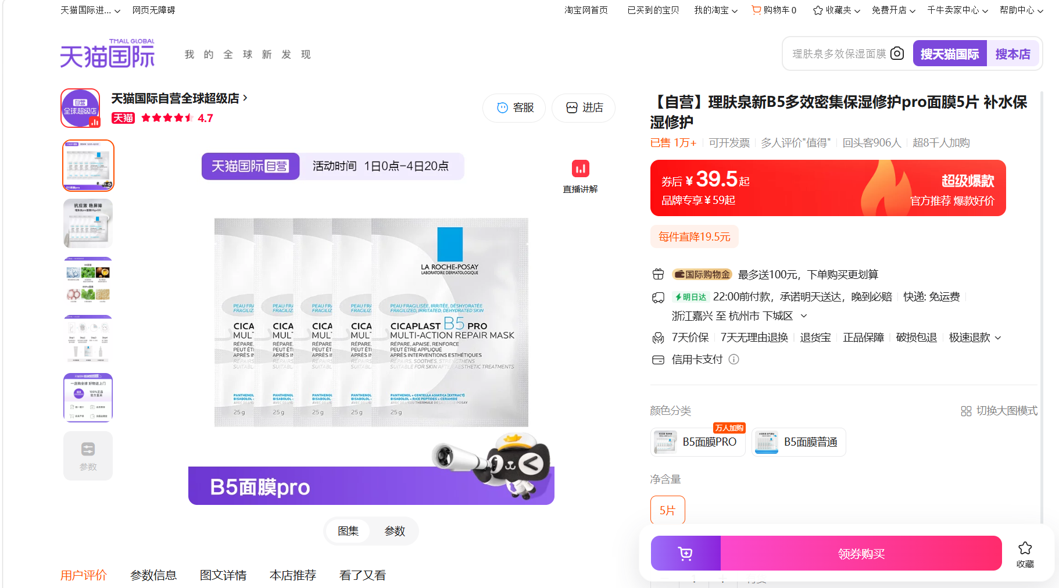
Task: Open the 淘宝网首页 link
Action: 586,10
